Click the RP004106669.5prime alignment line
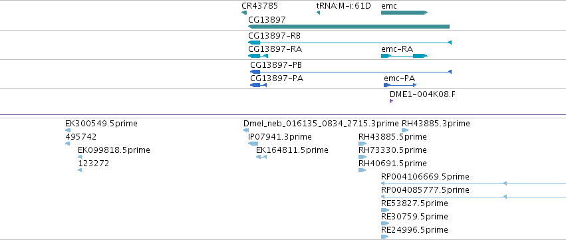566x240 pixels. coord(474,183)
